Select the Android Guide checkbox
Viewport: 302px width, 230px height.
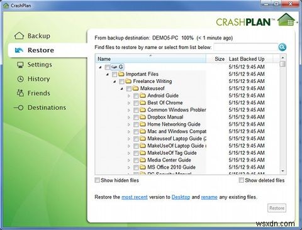point(136,96)
